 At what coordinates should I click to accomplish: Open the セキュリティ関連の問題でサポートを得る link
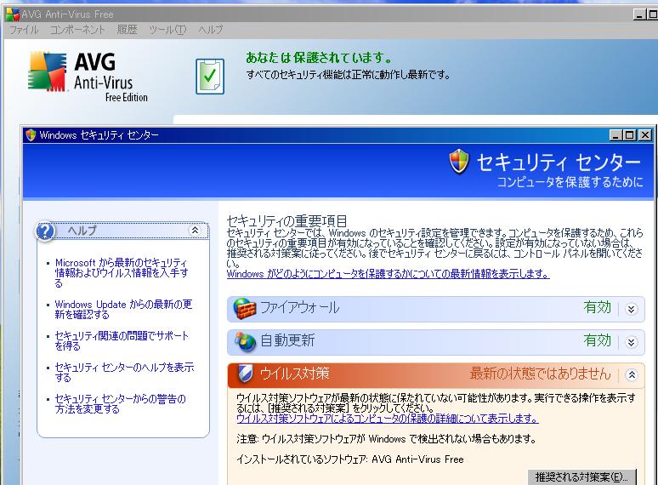[x=122, y=340]
